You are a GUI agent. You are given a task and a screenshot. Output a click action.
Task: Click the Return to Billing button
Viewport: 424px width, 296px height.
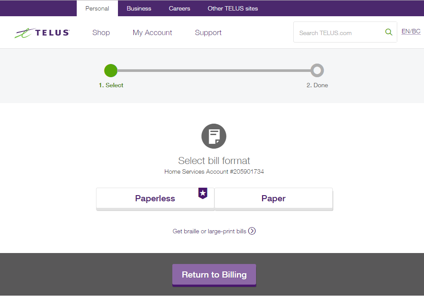[214, 275]
